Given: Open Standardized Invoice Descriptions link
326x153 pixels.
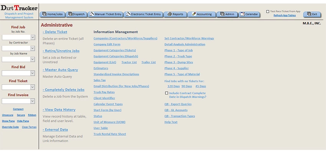Looking at the screenshot, I should [116, 74].
